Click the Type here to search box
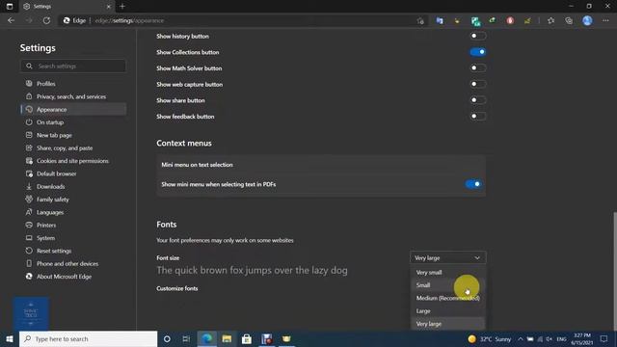Viewport: 617px width, 347px height. (88, 338)
